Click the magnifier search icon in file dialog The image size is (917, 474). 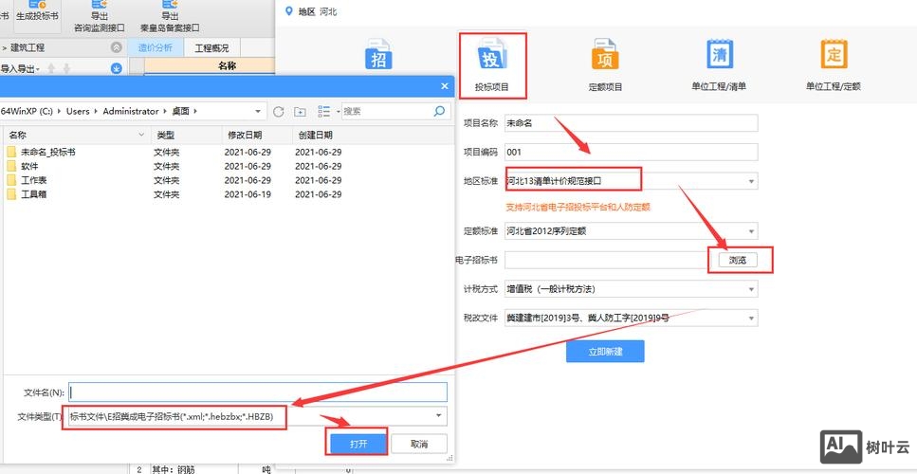click(439, 111)
